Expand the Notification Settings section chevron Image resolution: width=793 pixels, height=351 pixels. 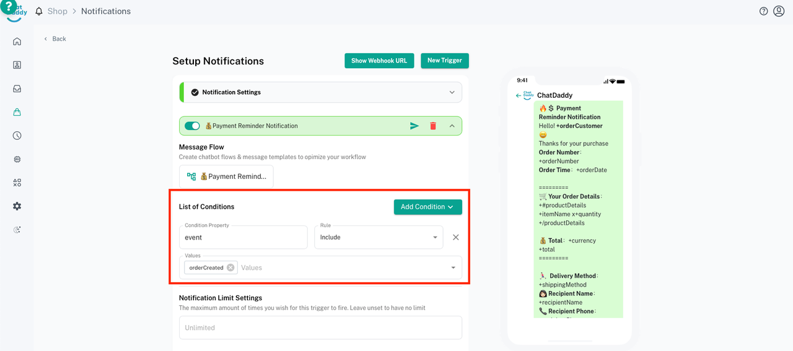point(452,92)
